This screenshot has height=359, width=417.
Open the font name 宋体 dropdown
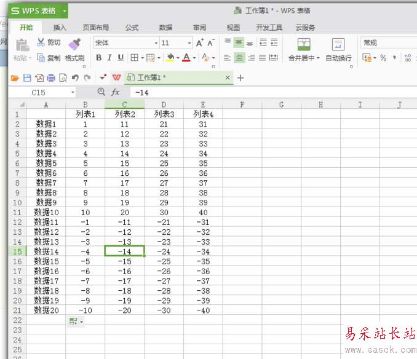pos(156,43)
